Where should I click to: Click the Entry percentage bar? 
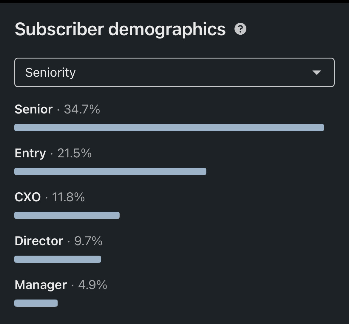click(x=110, y=171)
